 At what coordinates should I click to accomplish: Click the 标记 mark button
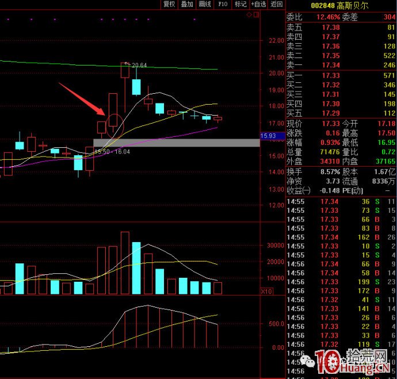click(x=241, y=4)
